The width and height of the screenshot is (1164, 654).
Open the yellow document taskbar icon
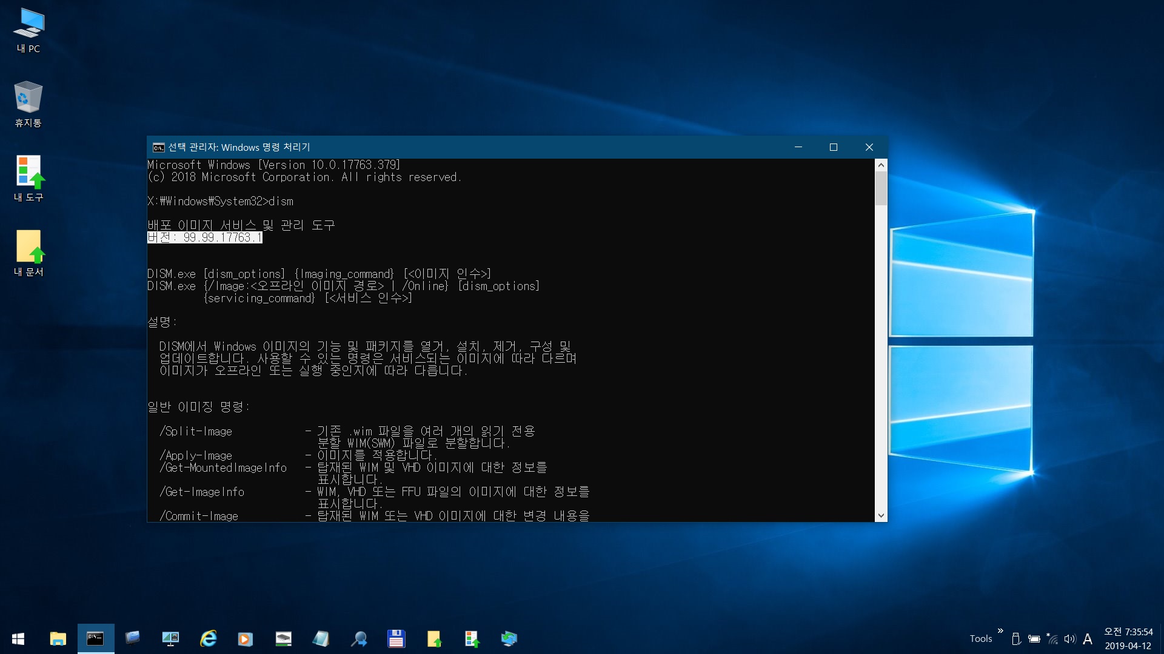pos(434,639)
